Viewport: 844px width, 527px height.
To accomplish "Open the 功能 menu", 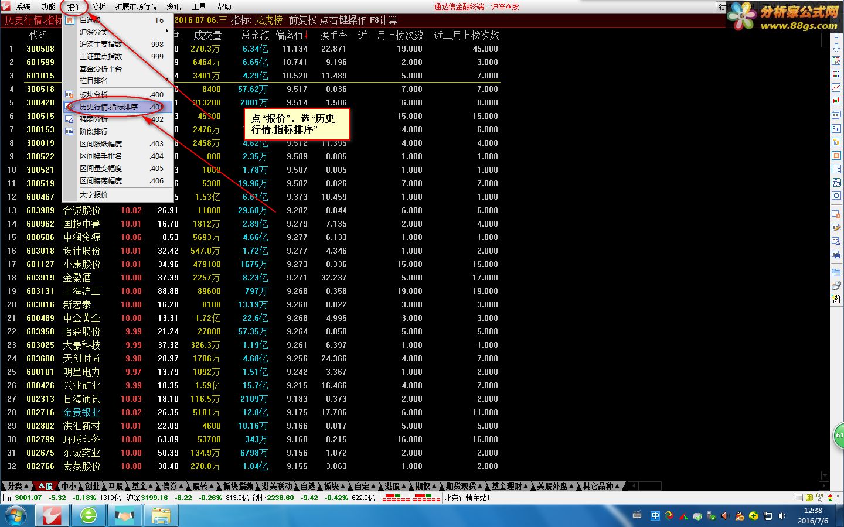I will click(48, 6).
